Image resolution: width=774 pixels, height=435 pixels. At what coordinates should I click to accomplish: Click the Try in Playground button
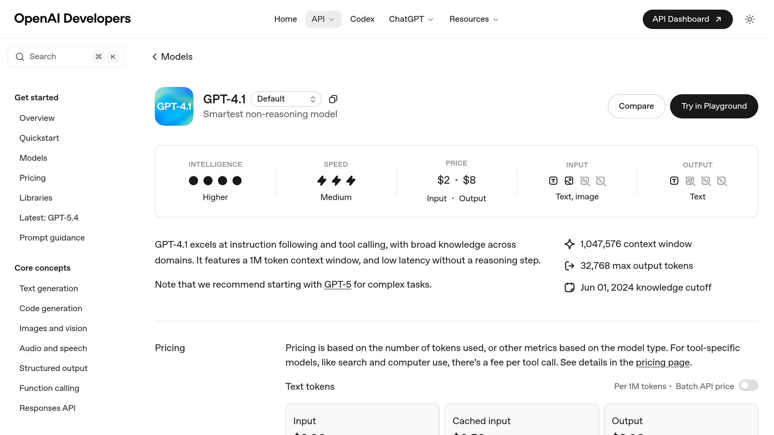click(714, 106)
